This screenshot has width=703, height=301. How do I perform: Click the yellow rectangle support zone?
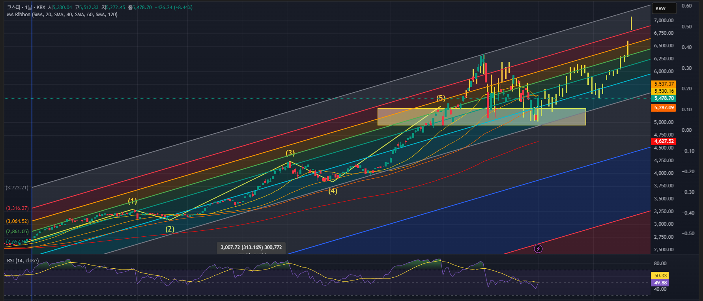pos(482,117)
